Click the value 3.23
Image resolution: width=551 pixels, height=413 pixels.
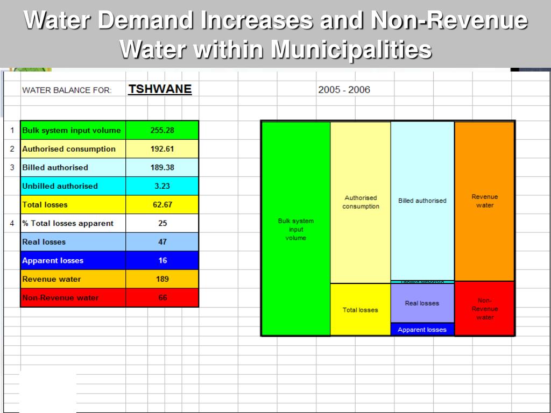coord(163,186)
